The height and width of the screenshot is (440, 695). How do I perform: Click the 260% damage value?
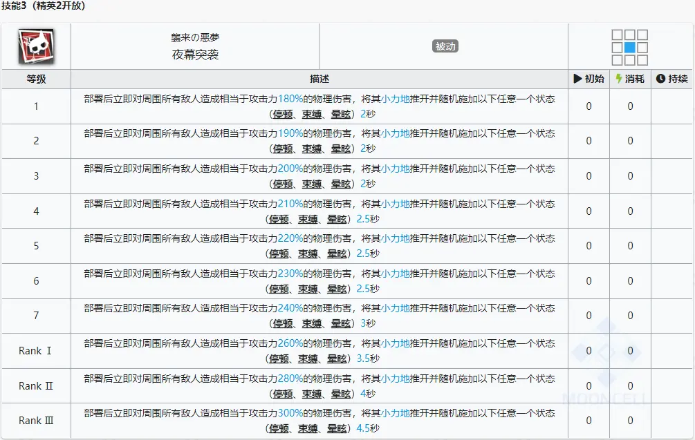coord(290,343)
